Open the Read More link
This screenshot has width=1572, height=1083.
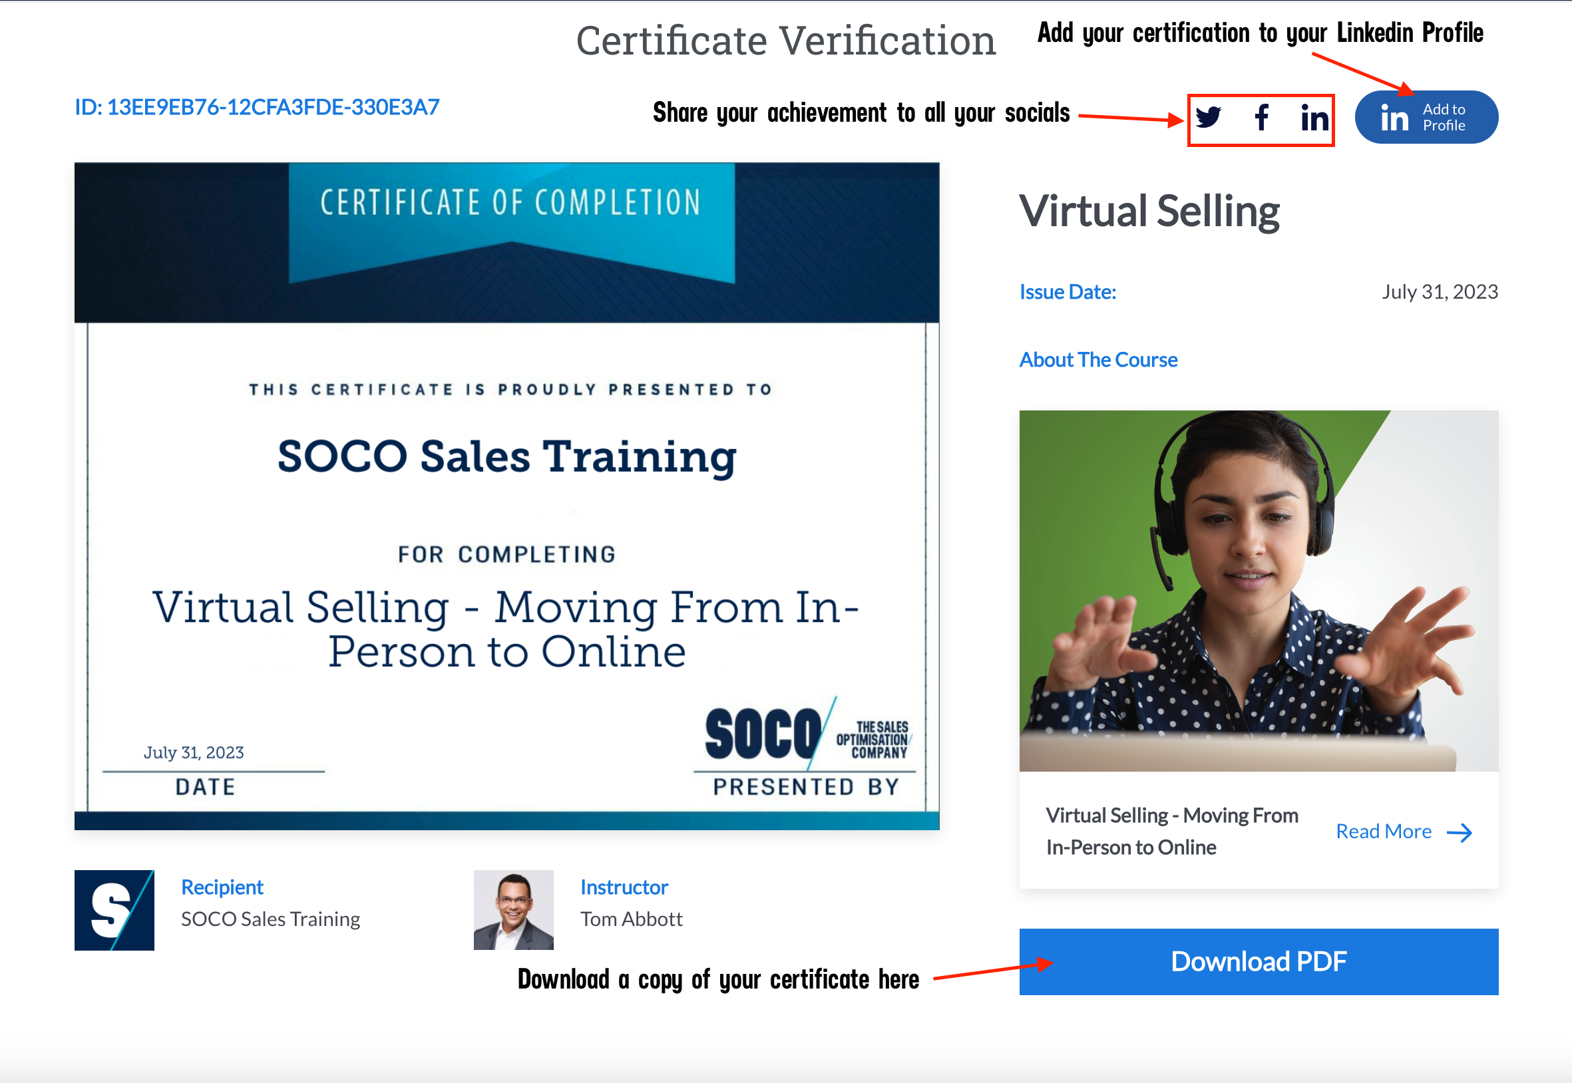tap(1383, 832)
